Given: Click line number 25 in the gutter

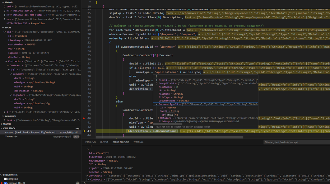Looking at the screenshot, I should pyautogui.click(x=89, y=55).
